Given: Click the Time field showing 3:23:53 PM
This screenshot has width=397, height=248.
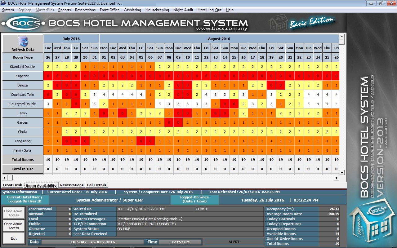Looking at the screenshot, I should point(180,242).
